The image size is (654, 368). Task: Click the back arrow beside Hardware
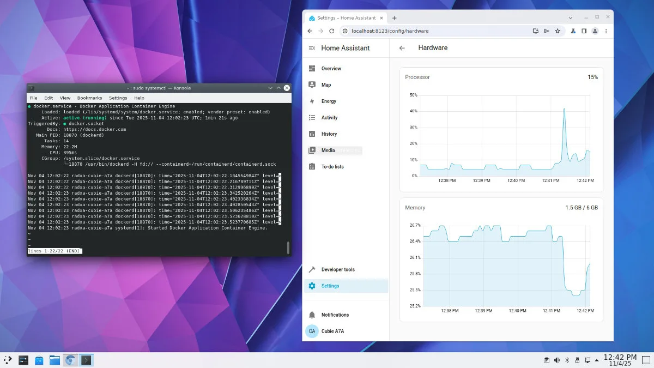coord(402,48)
